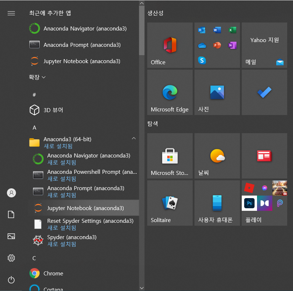
Task: Click the Power button icon
Action: (x=11, y=280)
